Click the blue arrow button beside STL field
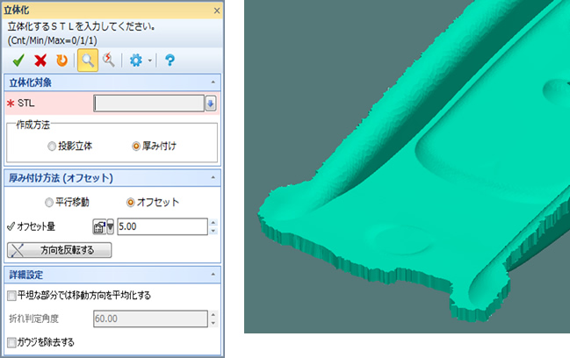Screen dimensions: 570x358 pyautogui.click(x=211, y=104)
